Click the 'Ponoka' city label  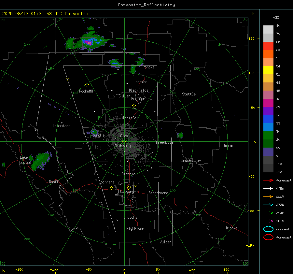[148, 67]
